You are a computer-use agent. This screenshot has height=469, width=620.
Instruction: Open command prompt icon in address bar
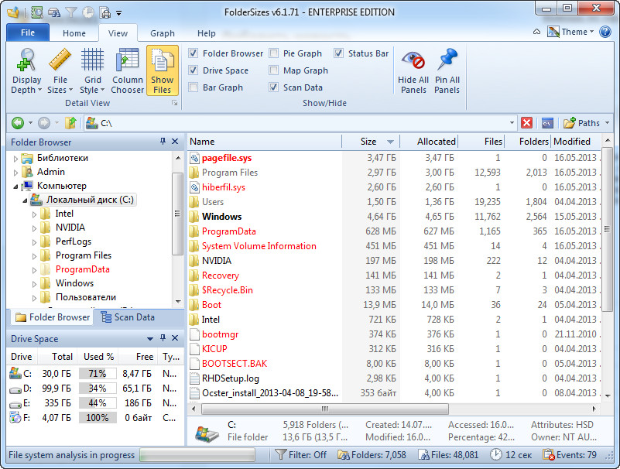[x=547, y=123]
